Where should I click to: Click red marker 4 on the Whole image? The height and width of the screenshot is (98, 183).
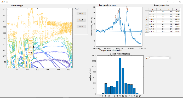point(32,42)
